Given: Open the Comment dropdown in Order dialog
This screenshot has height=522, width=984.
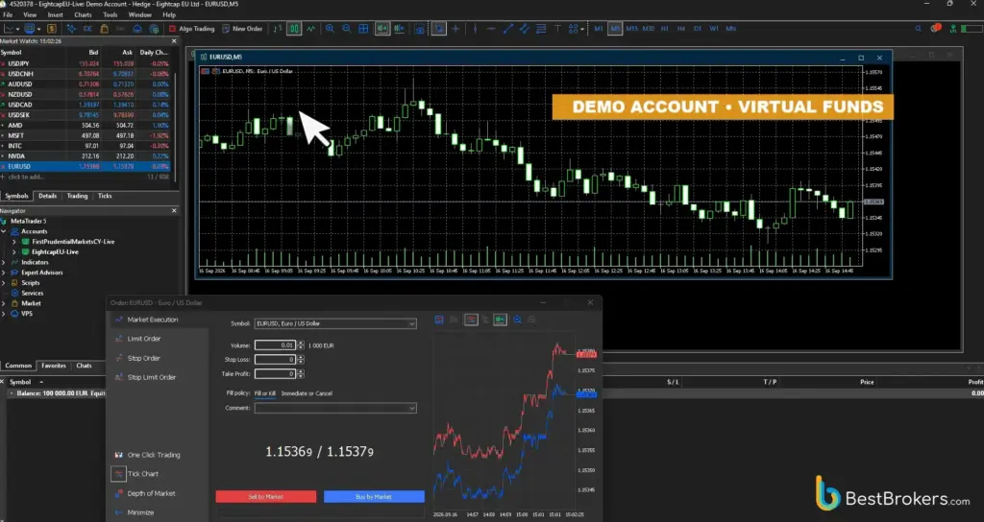Looking at the screenshot, I should coord(411,408).
